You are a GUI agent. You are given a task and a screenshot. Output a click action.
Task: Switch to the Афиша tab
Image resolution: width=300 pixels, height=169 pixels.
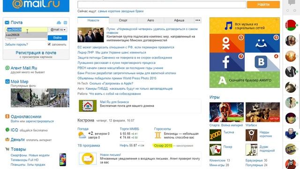(x=179, y=20)
